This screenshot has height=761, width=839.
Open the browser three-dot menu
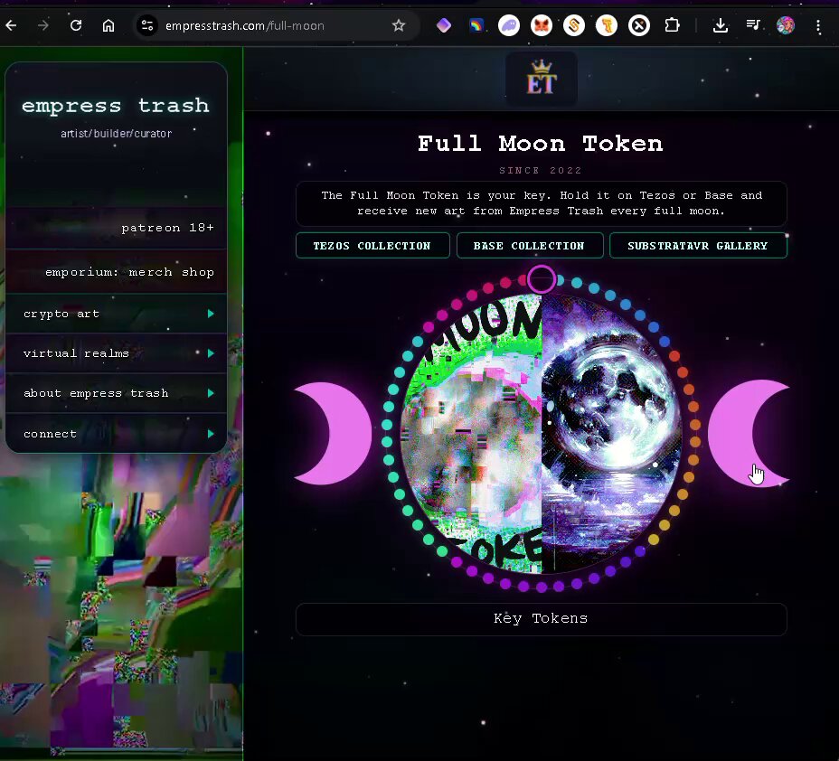click(x=819, y=26)
